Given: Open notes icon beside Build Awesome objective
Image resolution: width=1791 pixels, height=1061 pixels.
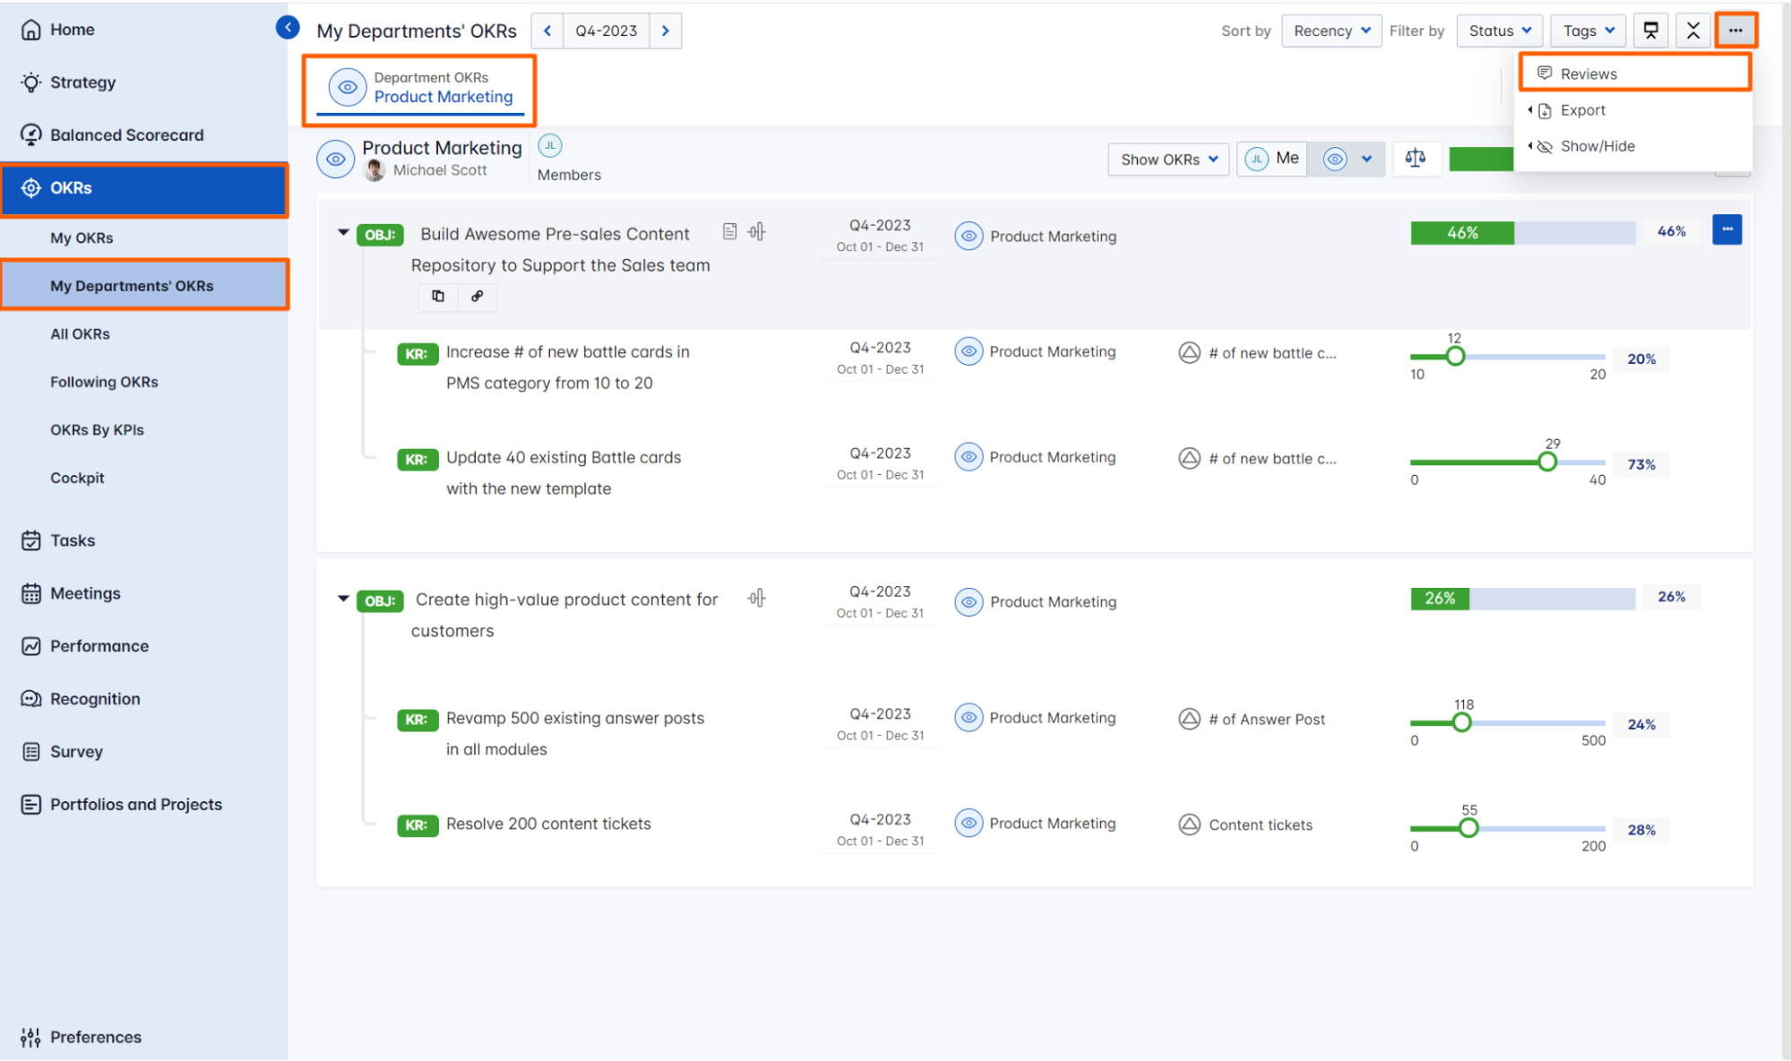Looking at the screenshot, I should click(x=729, y=232).
